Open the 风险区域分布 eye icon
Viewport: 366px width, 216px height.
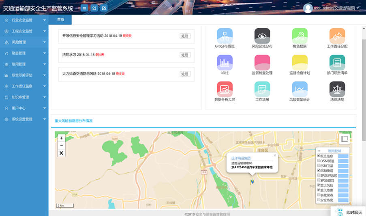(262, 36)
